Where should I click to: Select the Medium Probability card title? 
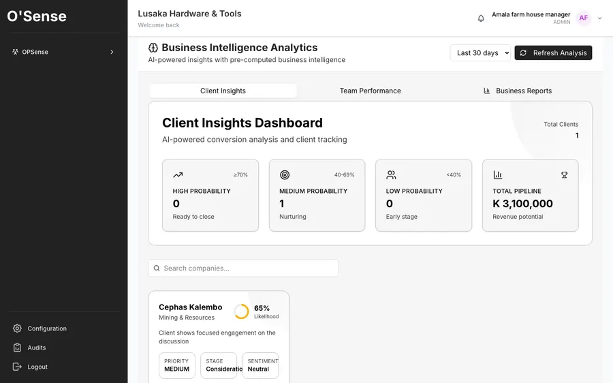pos(313,191)
